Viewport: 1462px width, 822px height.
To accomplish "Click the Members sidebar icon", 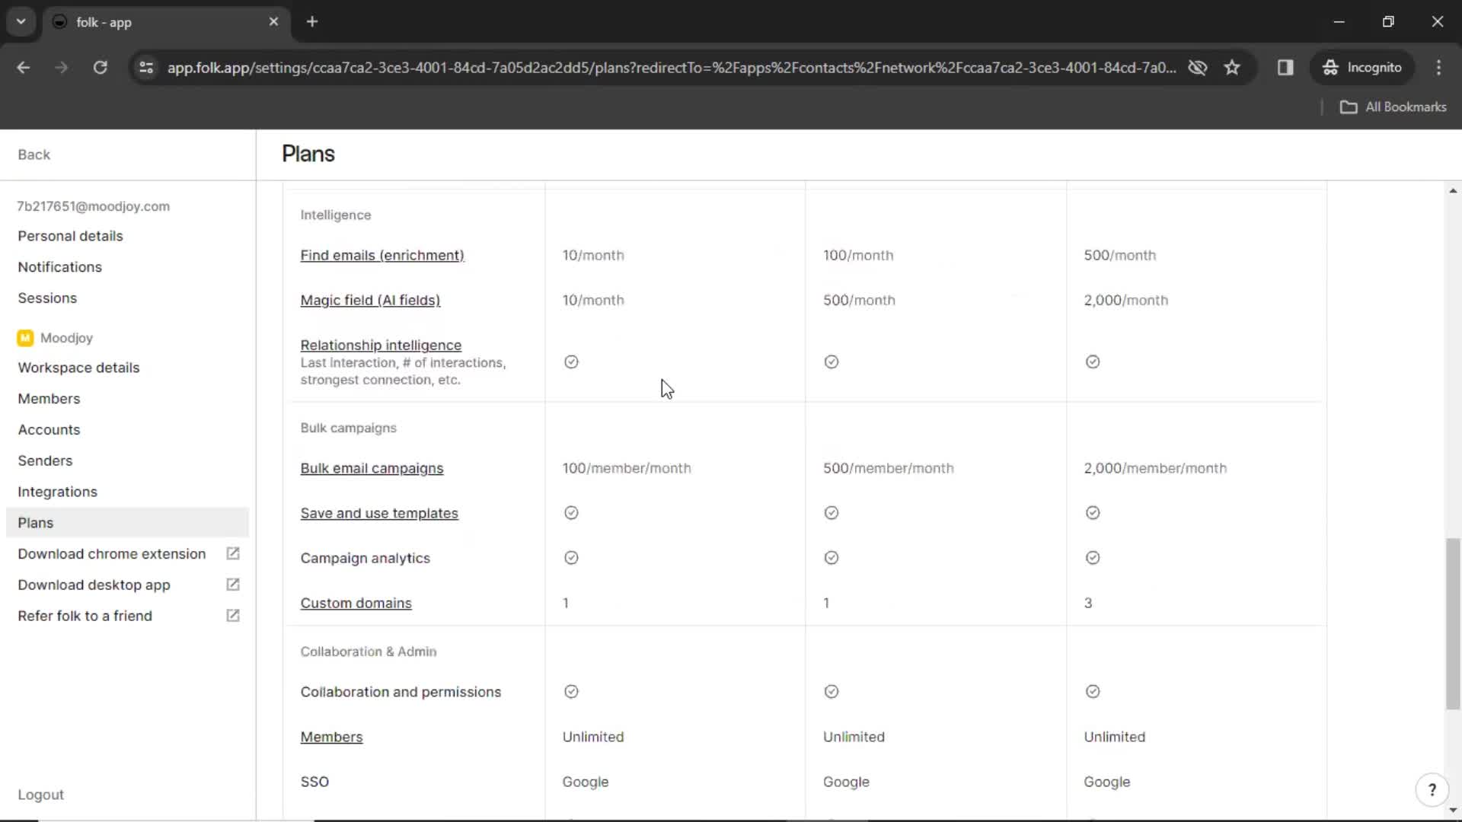I will pyautogui.click(x=49, y=399).
